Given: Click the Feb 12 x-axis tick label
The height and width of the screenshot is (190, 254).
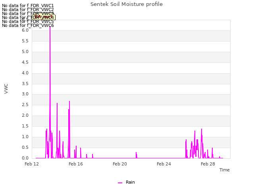Looking at the screenshot, I should pyautogui.click(x=32, y=164).
